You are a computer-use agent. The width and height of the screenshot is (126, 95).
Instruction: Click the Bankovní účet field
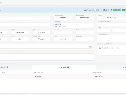[x=112, y=24]
